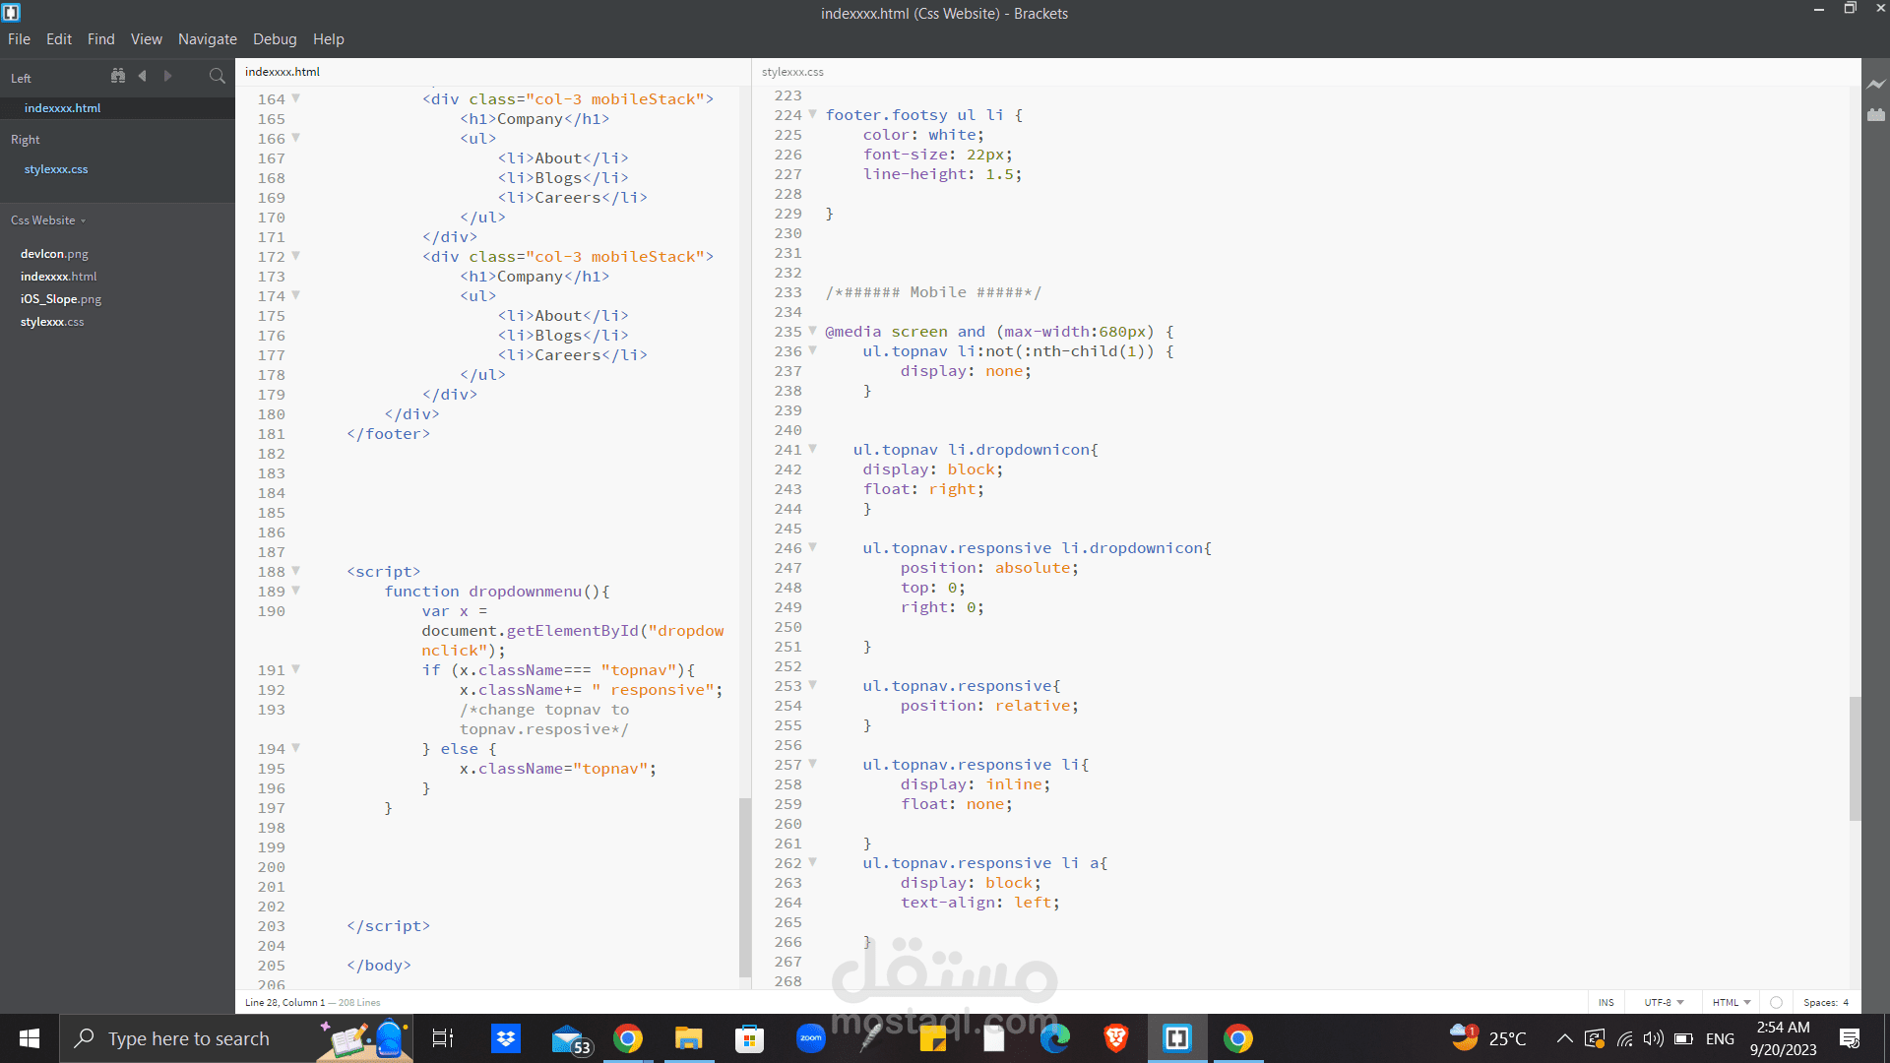Image resolution: width=1890 pixels, height=1063 pixels.
Task: Open Brave browser from the taskbar
Action: (x=1115, y=1038)
